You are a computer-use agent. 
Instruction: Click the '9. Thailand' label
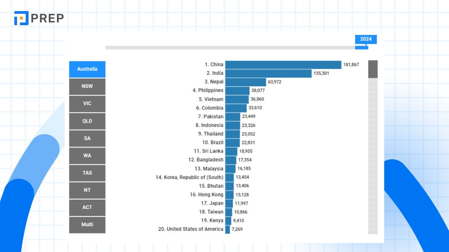pyautogui.click(x=211, y=134)
